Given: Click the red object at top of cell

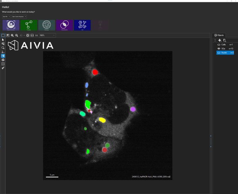Looking at the screenshot, I should click(x=95, y=72).
